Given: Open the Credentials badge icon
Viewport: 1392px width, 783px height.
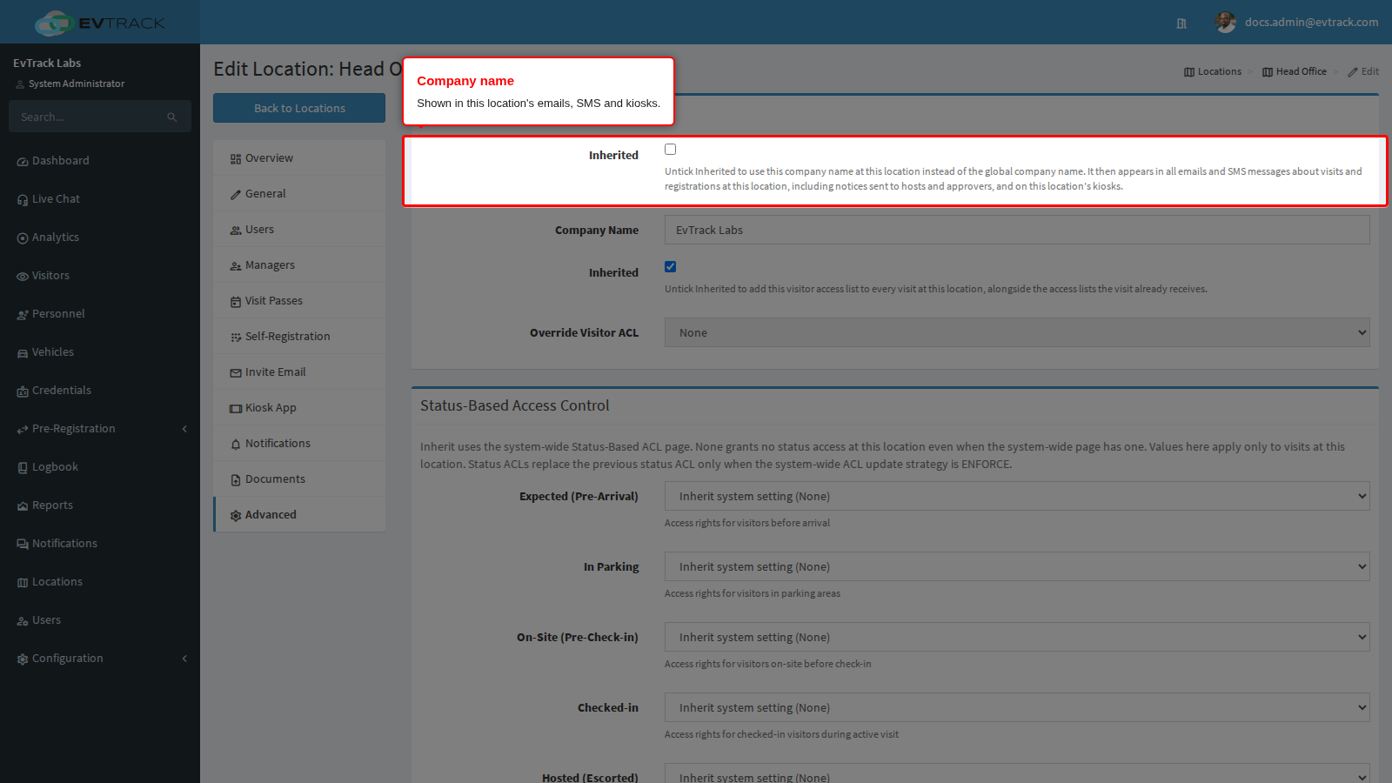Looking at the screenshot, I should point(23,391).
